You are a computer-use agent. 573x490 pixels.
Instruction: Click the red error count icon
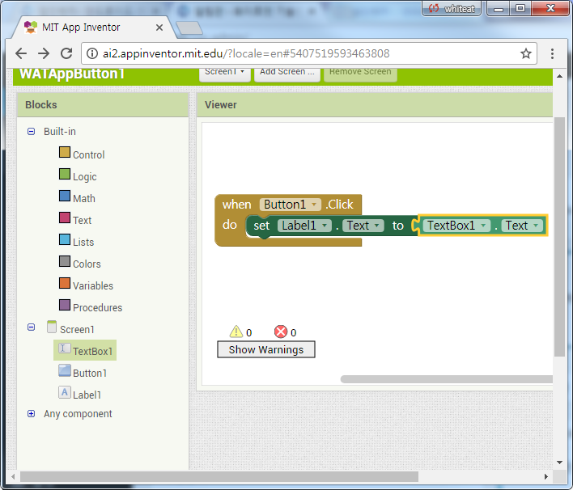click(x=281, y=332)
